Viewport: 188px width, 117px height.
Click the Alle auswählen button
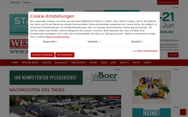point(65,55)
